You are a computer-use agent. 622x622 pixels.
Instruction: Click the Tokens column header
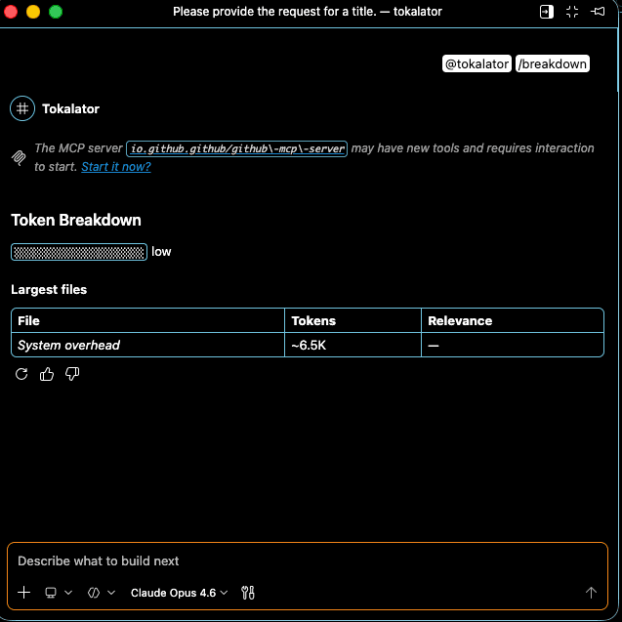coord(352,320)
